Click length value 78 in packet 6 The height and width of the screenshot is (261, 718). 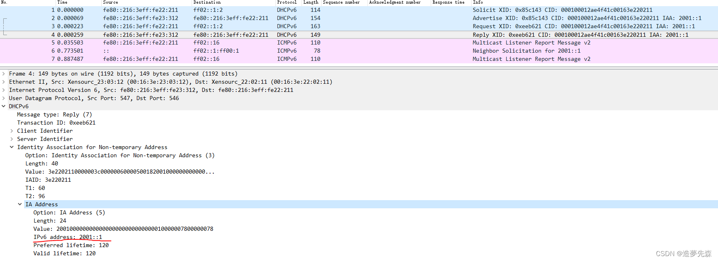coord(317,51)
